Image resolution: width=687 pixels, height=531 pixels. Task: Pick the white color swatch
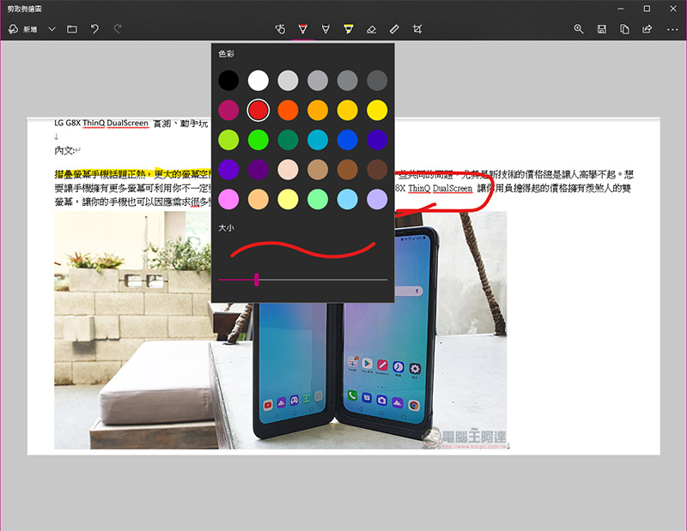pyautogui.click(x=258, y=81)
